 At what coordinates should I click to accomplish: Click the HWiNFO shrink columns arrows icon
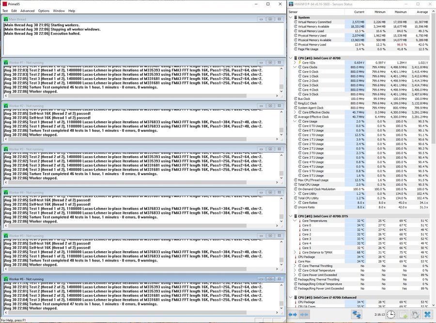pyautogui.click(x=304, y=314)
